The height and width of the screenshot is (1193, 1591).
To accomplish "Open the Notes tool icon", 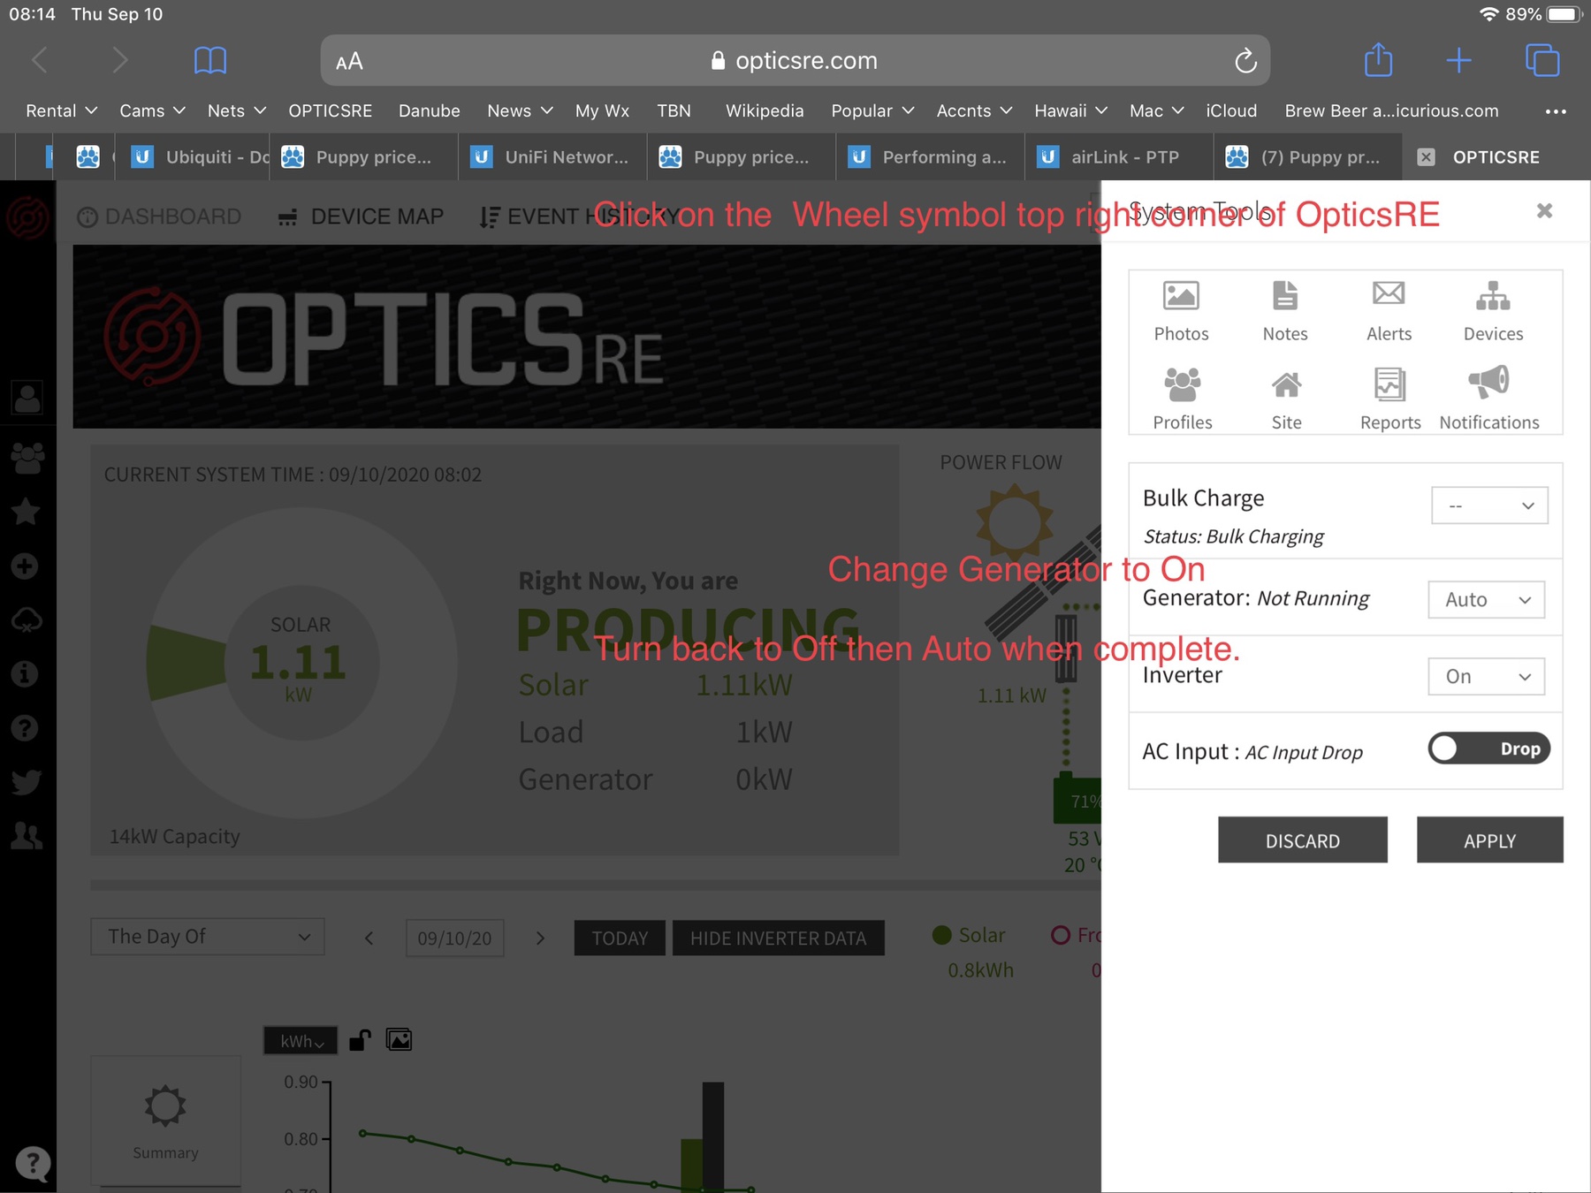I will click(x=1284, y=297).
